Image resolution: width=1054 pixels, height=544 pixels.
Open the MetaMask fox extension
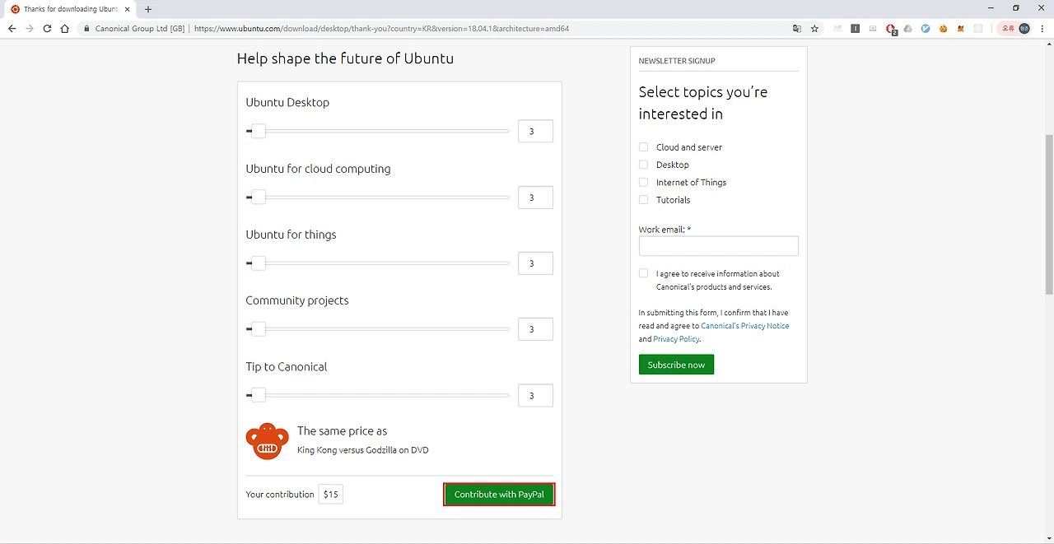click(960, 28)
